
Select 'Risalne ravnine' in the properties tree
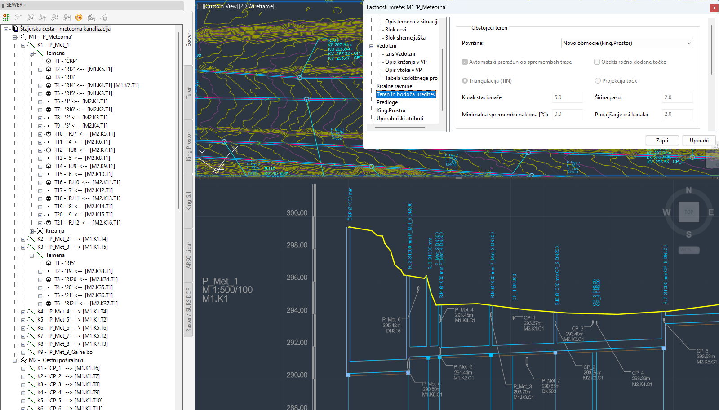coord(394,86)
